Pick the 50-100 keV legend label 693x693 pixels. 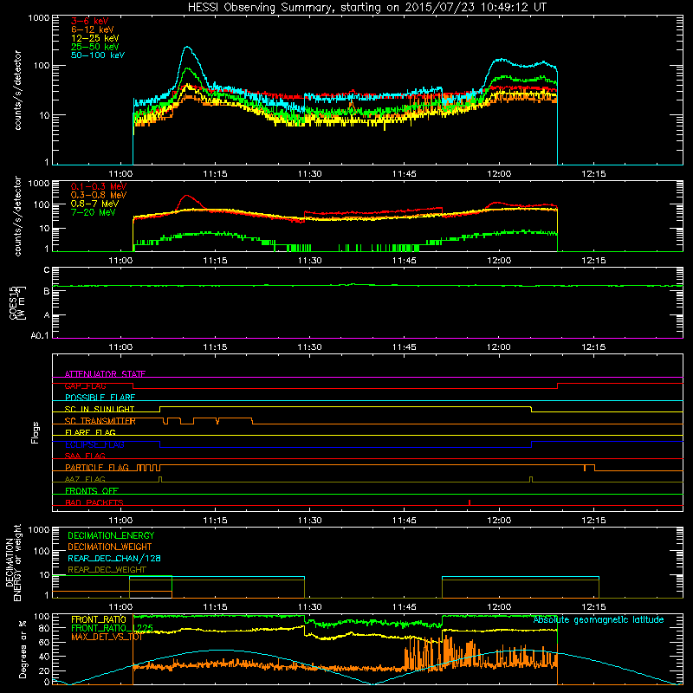click(x=98, y=55)
